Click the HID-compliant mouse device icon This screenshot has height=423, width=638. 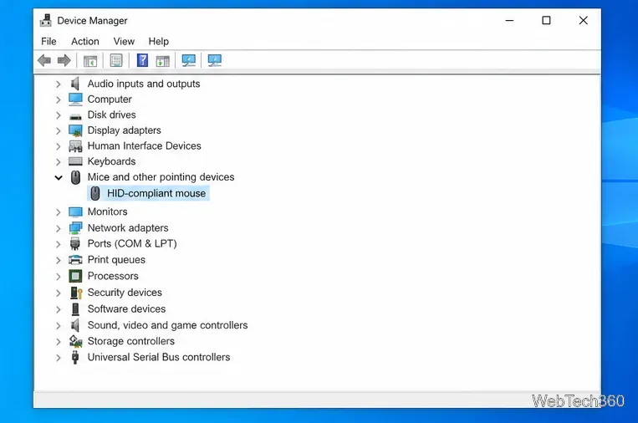point(94,193)
